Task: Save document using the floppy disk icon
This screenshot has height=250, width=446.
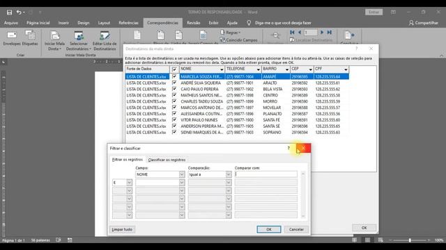Action: pyautogui.click(x=9, y=12)
